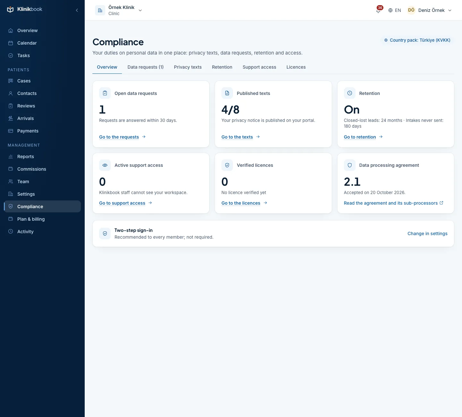Click the Published texts document icon

click(x=227, y=93)
